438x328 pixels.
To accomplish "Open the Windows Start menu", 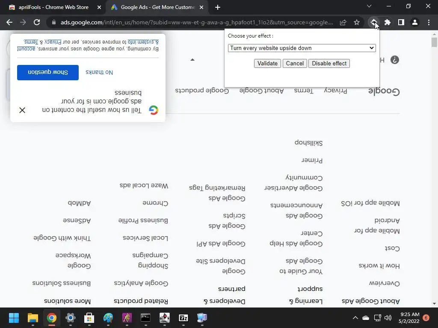I will pyautogui.click(x=14, y=318).
